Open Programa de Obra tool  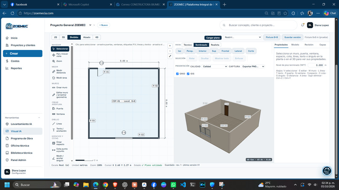21,138
